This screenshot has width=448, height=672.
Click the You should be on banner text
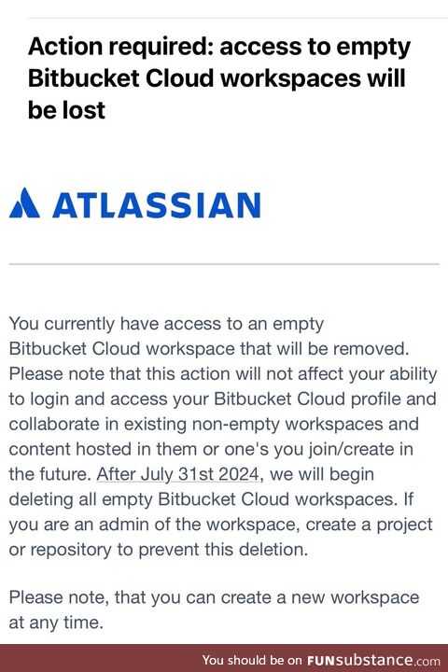pyautogui.click(x=252, y=660)
